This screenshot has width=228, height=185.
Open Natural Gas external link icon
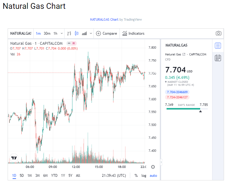(184, 54)
